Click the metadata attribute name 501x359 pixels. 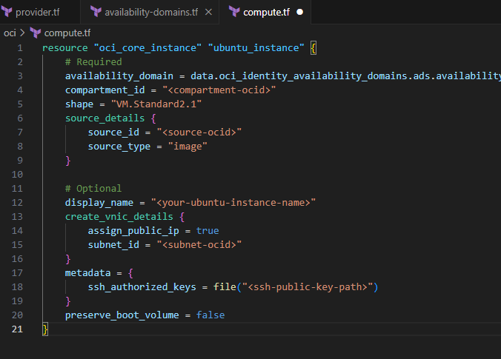click(x=87, y=273)
